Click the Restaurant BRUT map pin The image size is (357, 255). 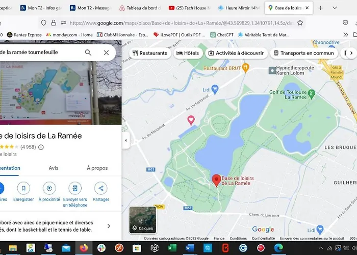[x=245, y=68]
